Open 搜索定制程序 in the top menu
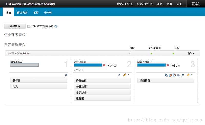Screen dimensions: 205x125 [x=125, y=4]
